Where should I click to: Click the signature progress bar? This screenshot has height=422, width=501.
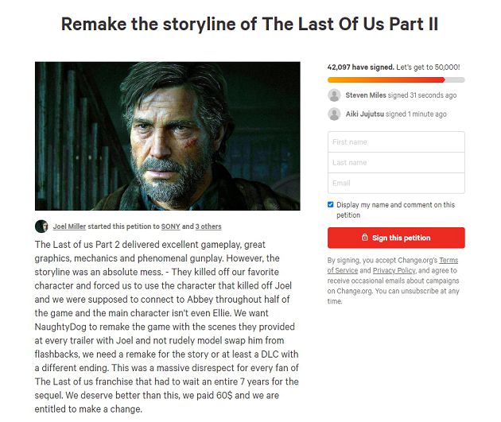coord(396,80)
